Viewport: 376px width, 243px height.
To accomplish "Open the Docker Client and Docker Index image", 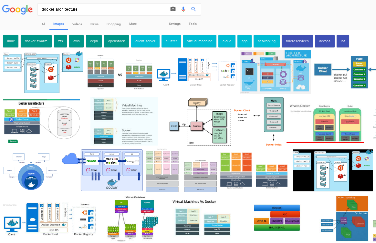I will coord(259,122).
